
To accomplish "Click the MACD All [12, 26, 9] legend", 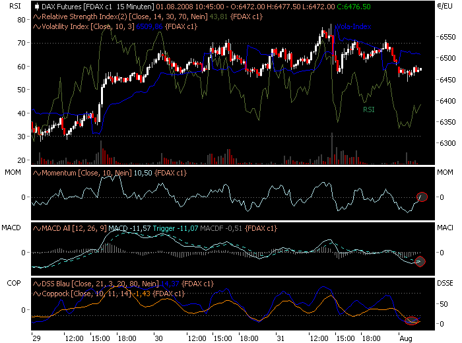I will point(74,228).
